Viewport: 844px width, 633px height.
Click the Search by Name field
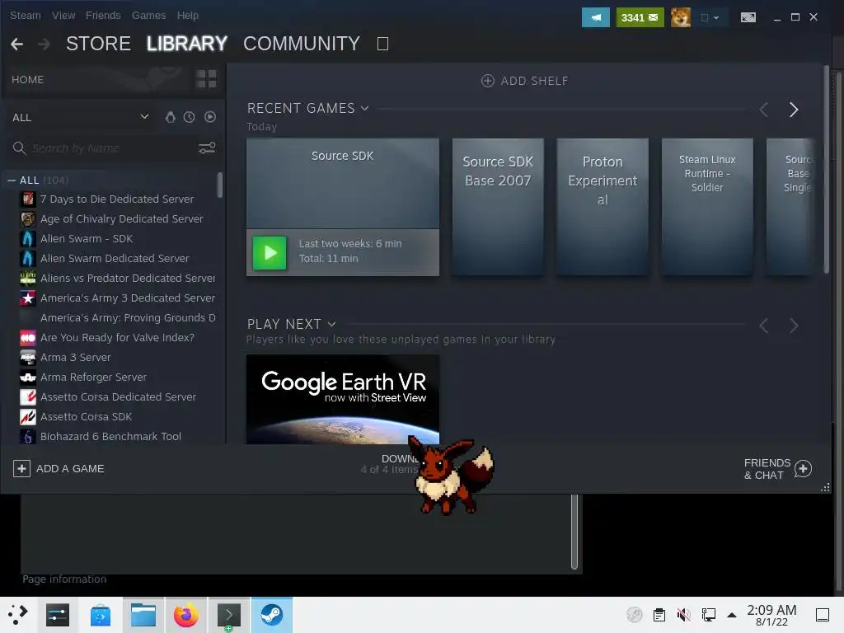point(102,148)
